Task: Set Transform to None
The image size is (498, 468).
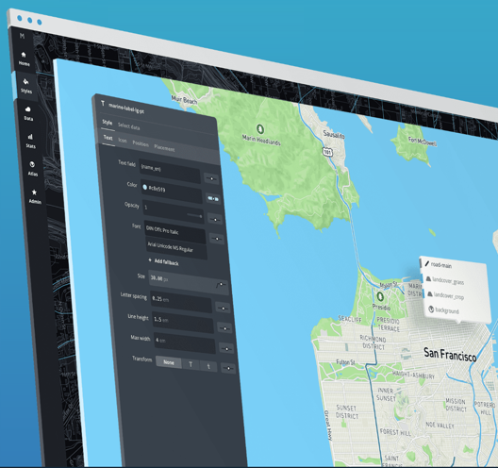Action: [x=168, y=362]
